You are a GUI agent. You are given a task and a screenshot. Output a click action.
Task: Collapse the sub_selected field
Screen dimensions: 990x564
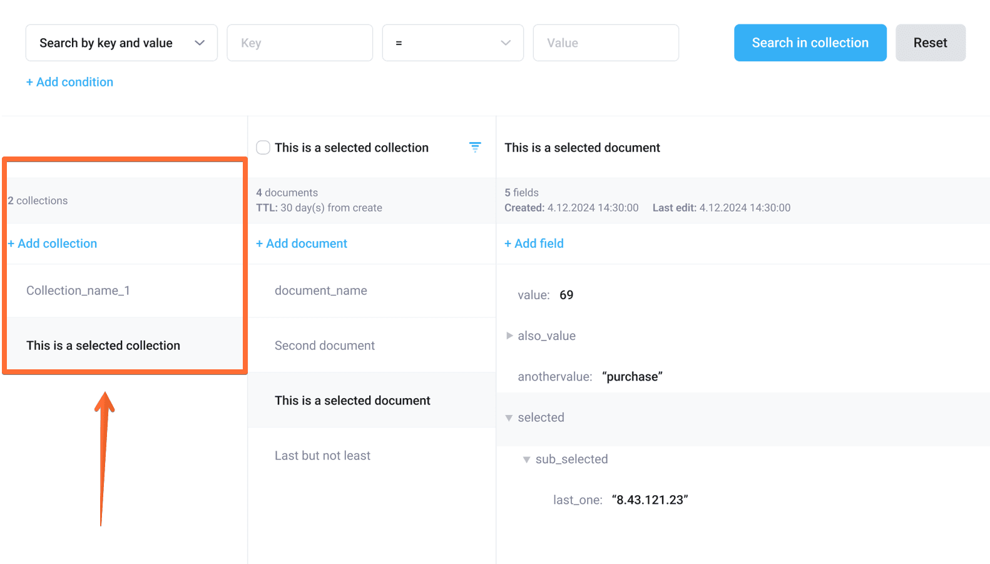point(527,459)
